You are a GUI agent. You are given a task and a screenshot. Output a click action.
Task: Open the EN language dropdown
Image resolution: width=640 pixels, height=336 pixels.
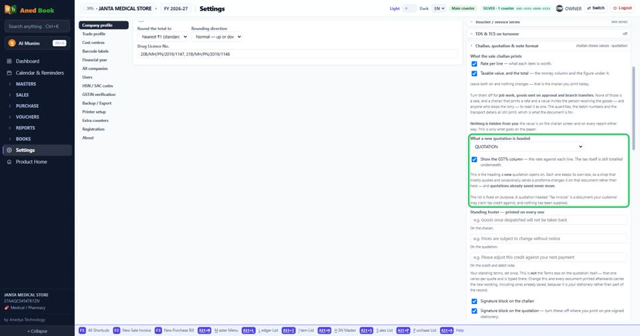439,8
